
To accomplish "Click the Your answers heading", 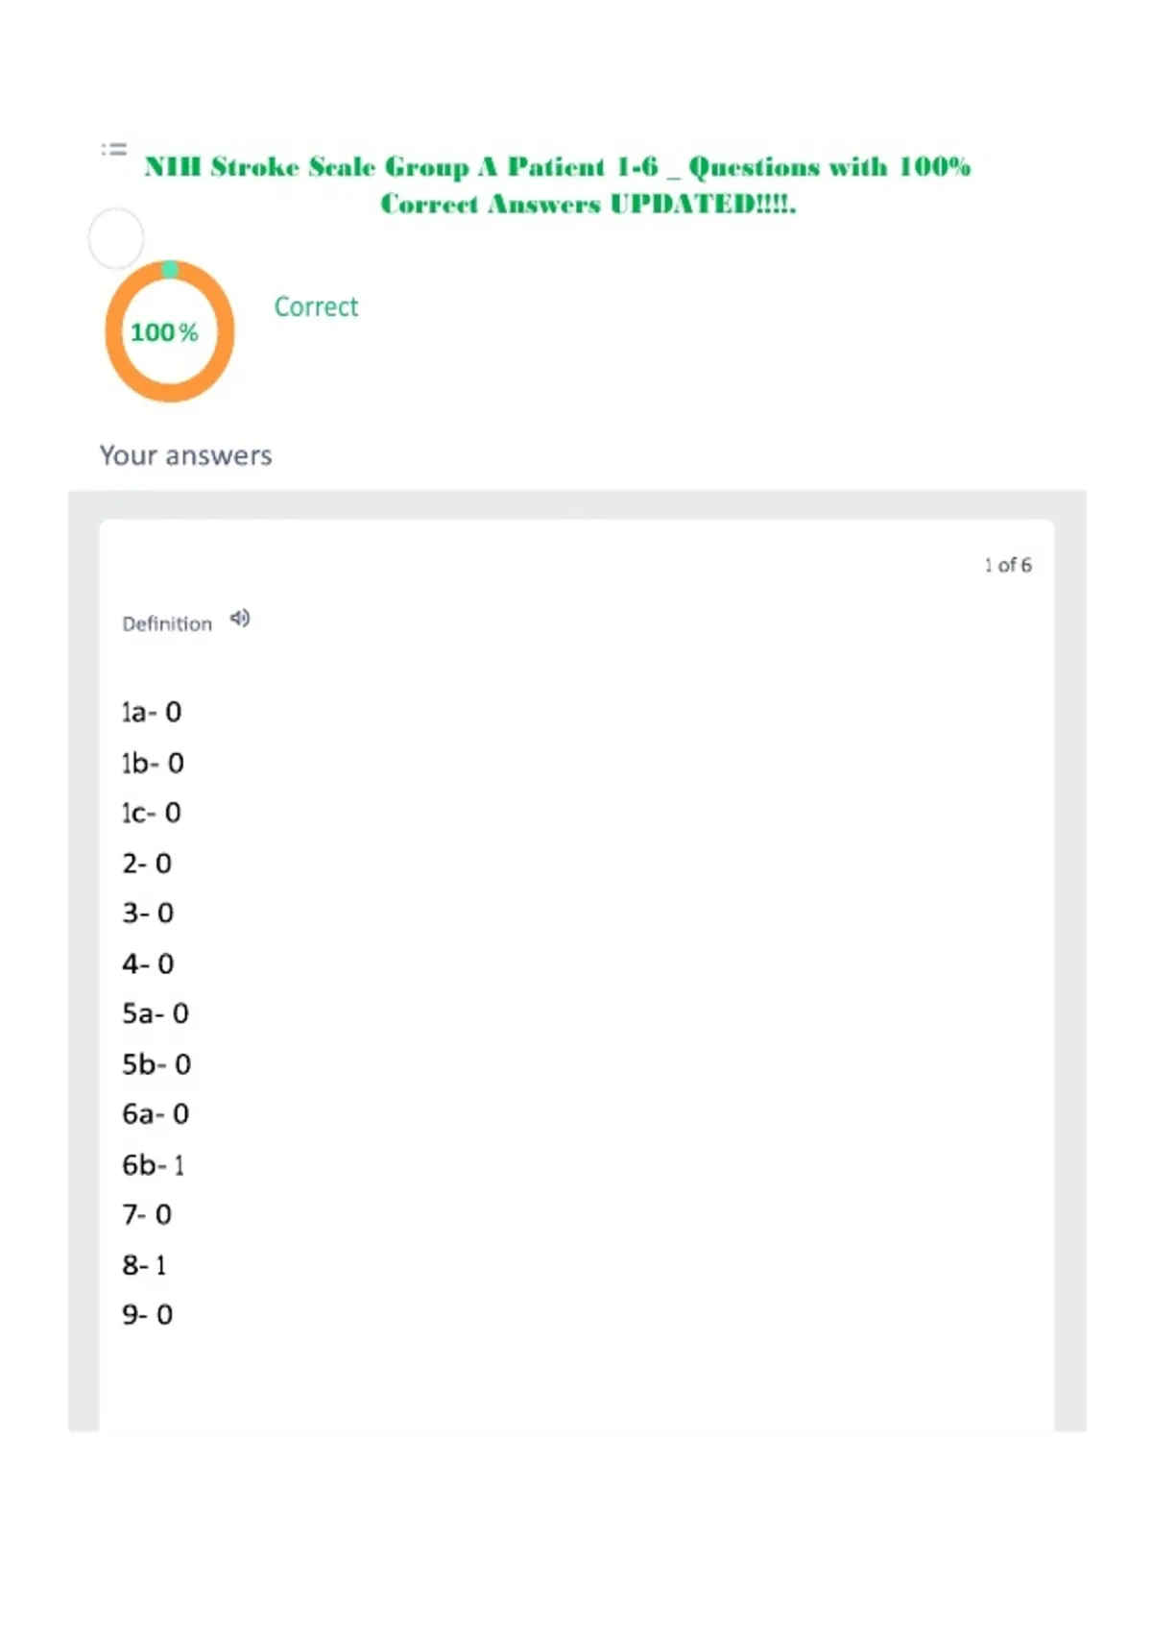I will click(x=186, y=455).
